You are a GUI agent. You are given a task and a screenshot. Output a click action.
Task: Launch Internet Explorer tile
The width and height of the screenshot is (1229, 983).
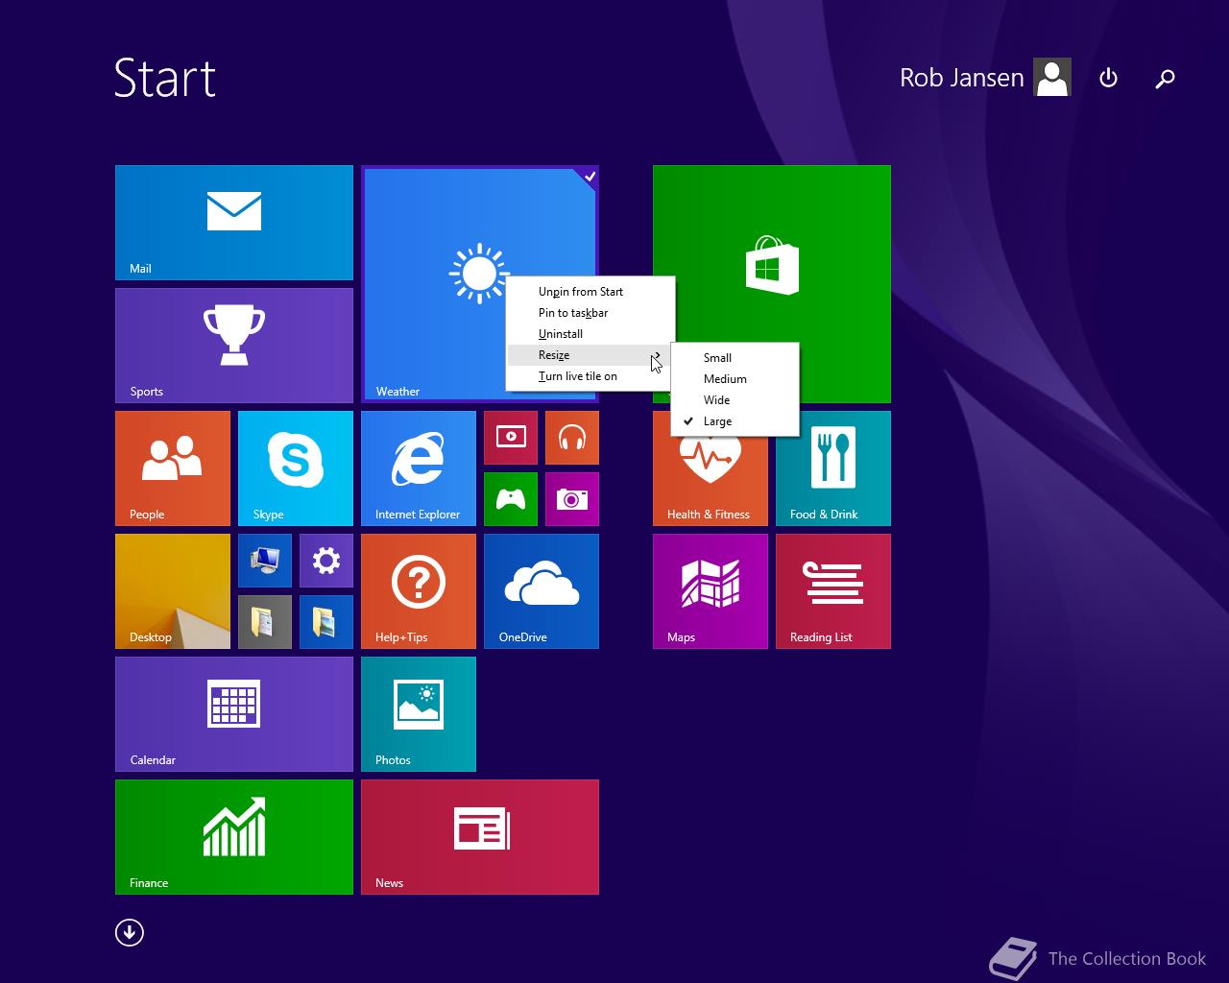[x=419, y=468]
